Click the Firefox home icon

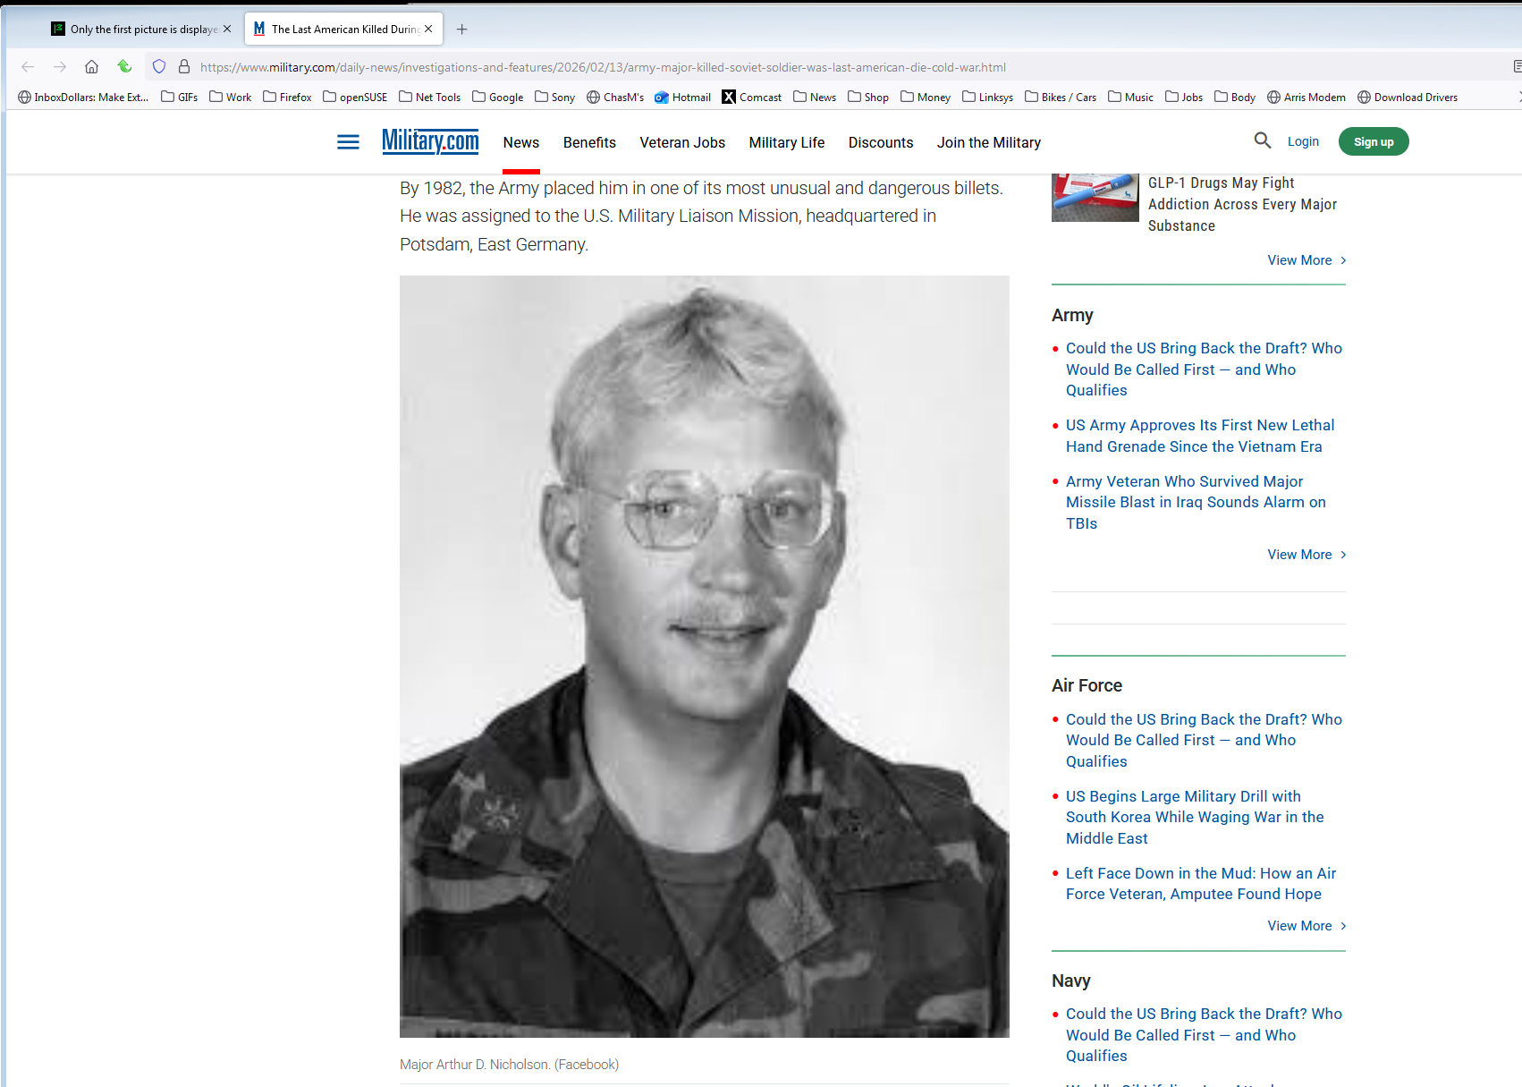[x=91, y=67]
